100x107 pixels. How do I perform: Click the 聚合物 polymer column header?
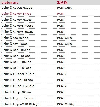click(62, 3)
